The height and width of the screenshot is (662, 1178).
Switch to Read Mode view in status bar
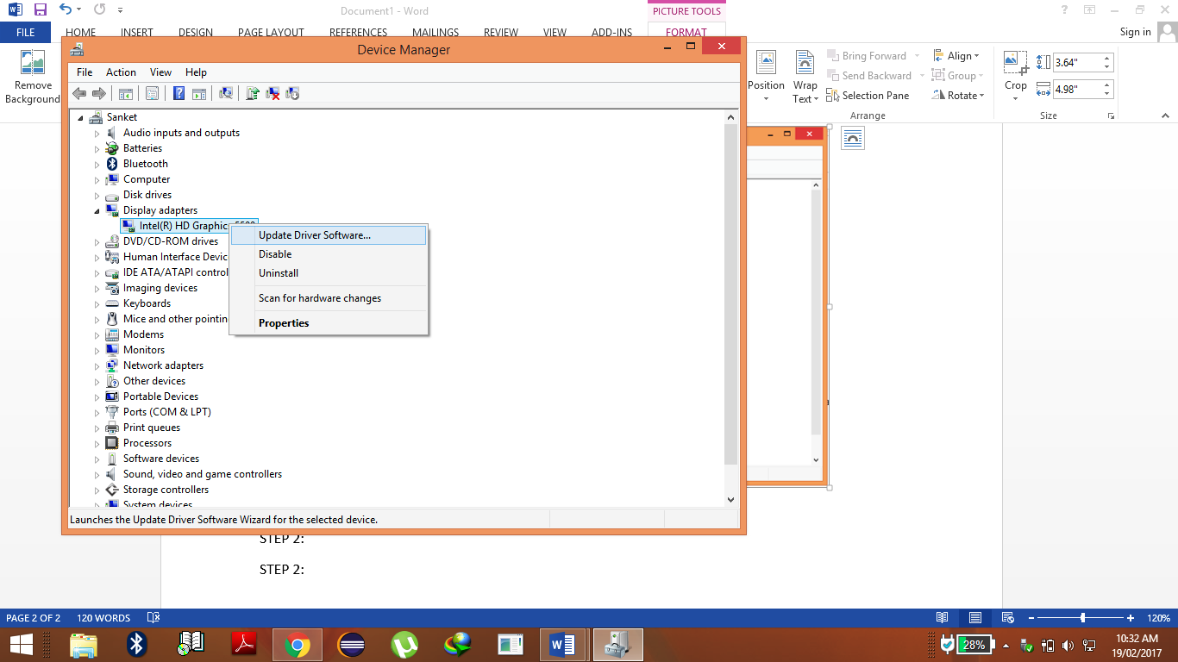943,618
